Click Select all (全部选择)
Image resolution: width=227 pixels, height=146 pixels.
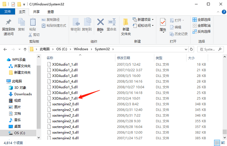(x=202, y=20)
